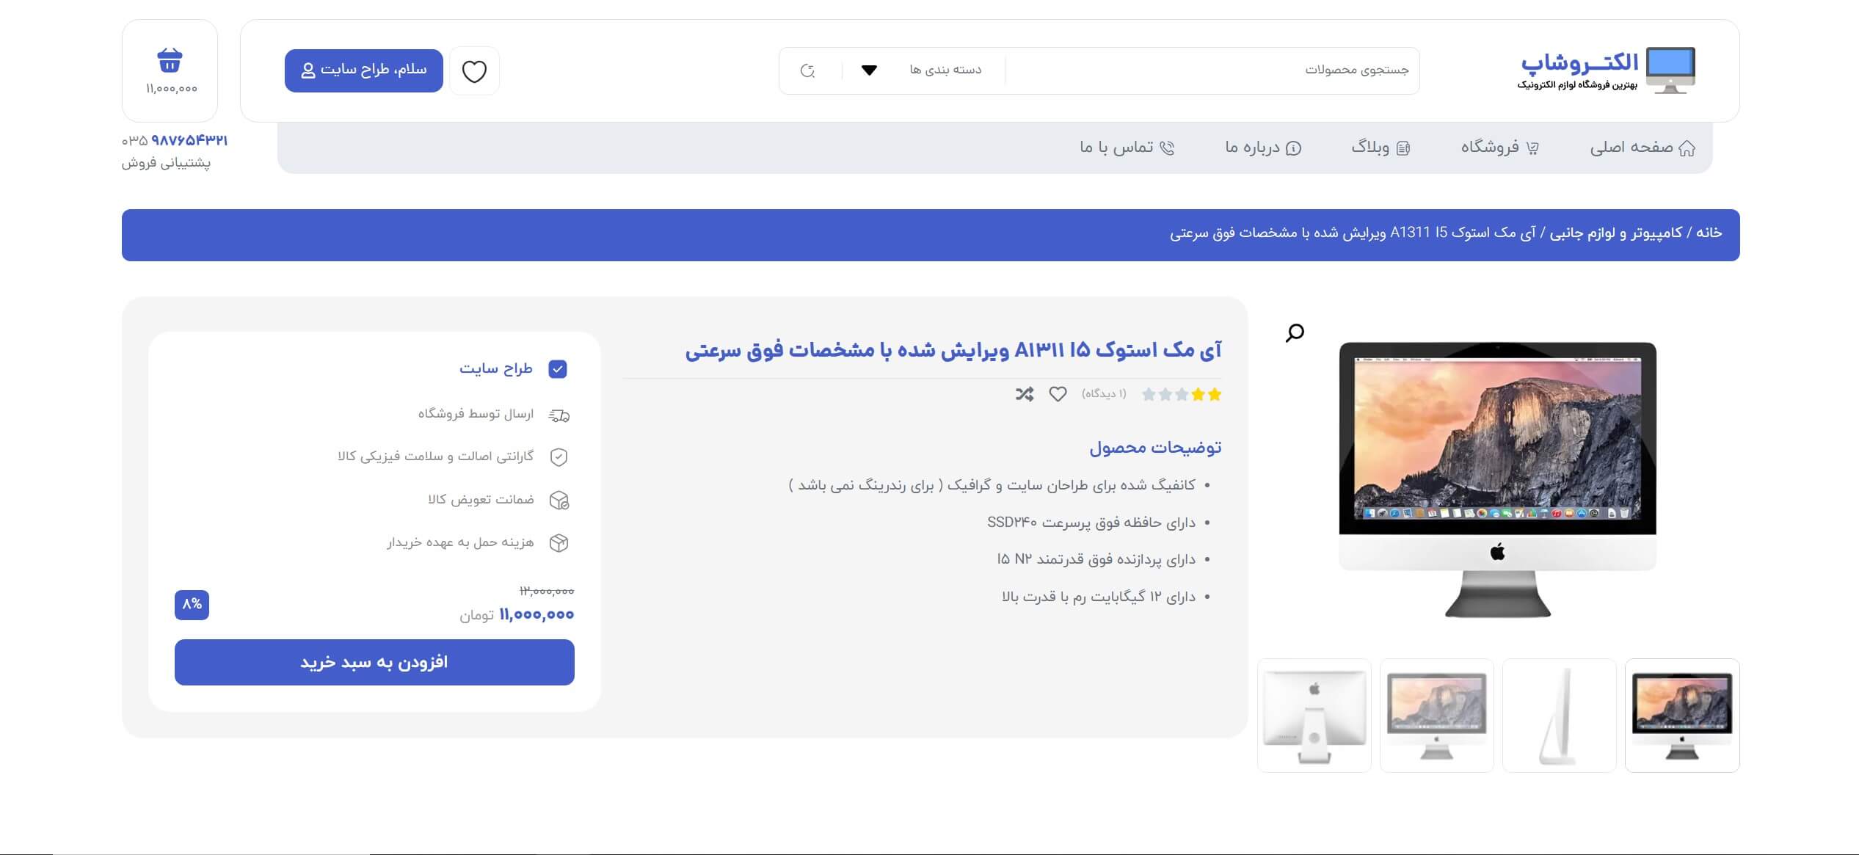The width and height of the screenshot is (1859, 855).
Task: Zoom product image with magnifier icon
Action: tap(1295, 333)
